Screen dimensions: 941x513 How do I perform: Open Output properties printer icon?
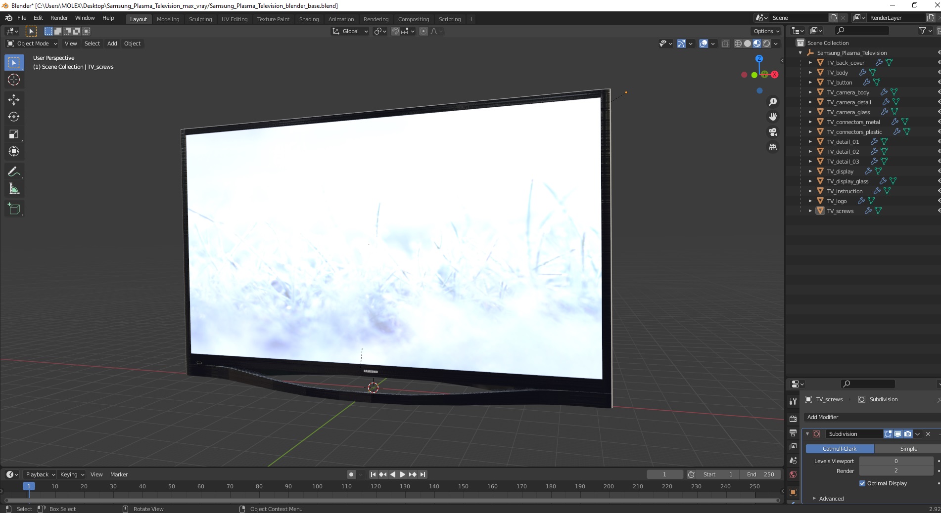(793, 433)
